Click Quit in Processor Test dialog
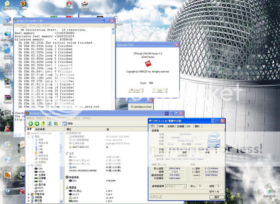The height and width of the screenshot is (204, 280). [160, 90]
